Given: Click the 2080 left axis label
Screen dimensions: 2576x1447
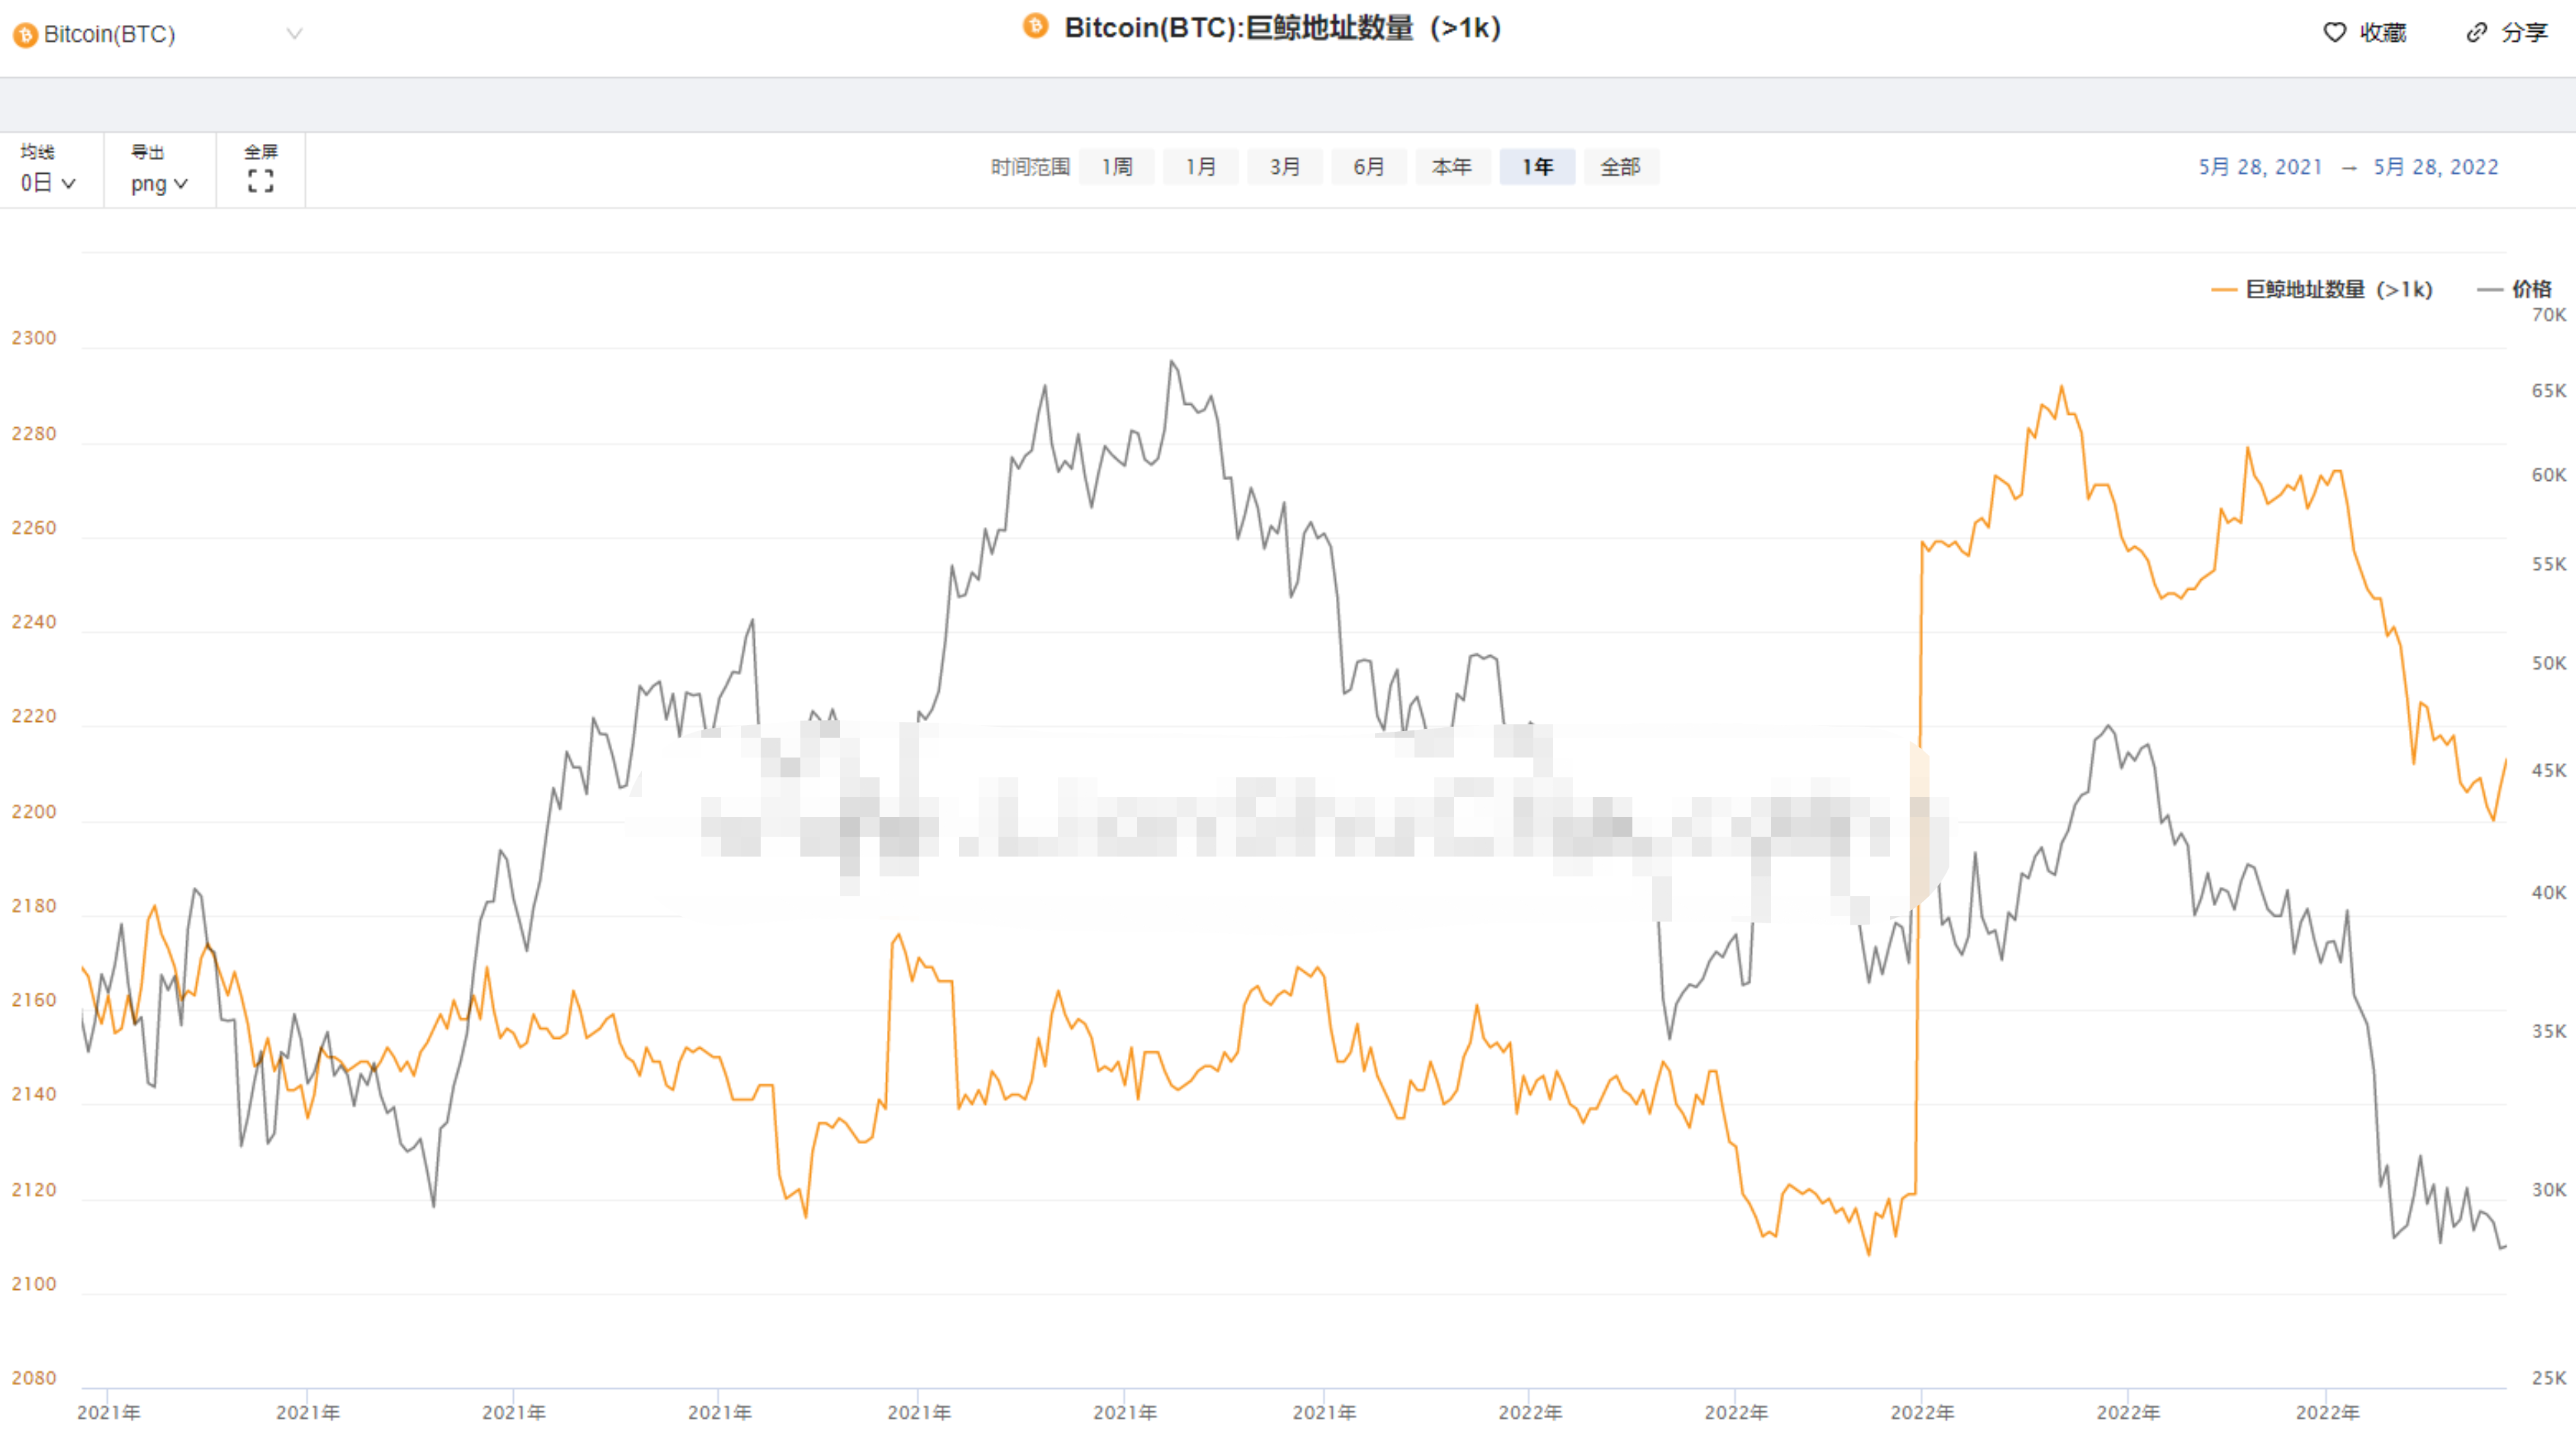Looking at the screenshot, I should pyautogui.click(x=34, y=1379).
